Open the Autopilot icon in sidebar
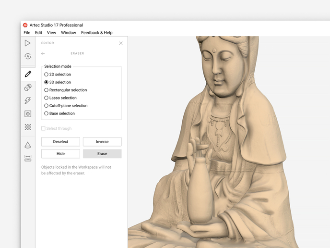This screenshot has width=330, height=248. (x=28, y=56)
